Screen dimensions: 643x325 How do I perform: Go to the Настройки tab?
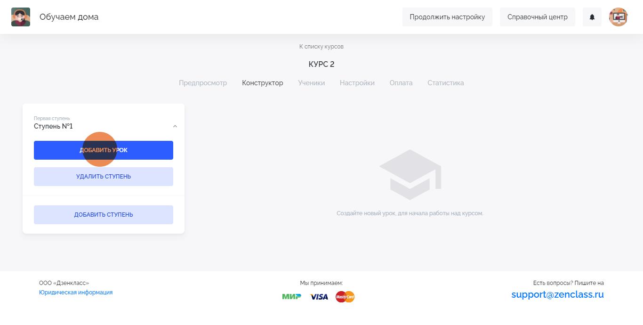[x=357, y=83]
